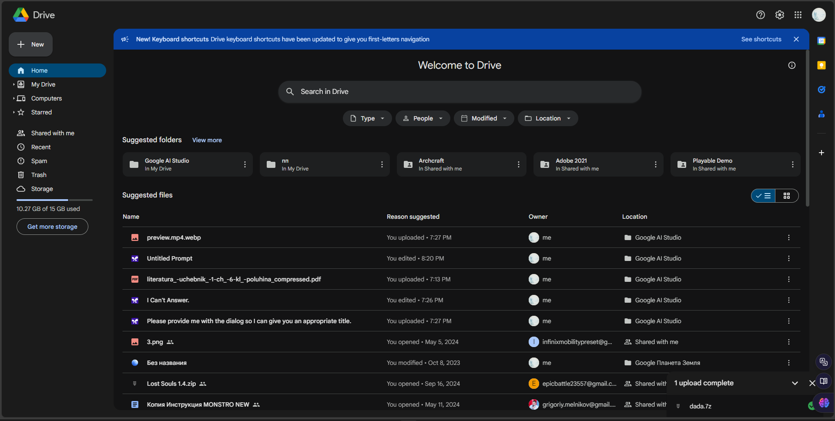Open the Help and support icon
The image size is (835, 421).
760,15
